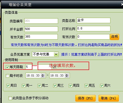Click the 保存 [F5] button
This screenshot has height=103, width=123.
point(85,98)
